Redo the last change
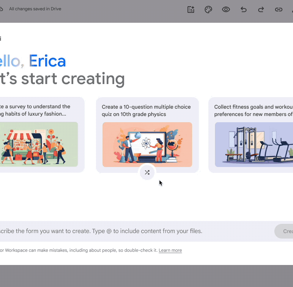The height and width of the screenshot is (287, 293). (261, 10)
